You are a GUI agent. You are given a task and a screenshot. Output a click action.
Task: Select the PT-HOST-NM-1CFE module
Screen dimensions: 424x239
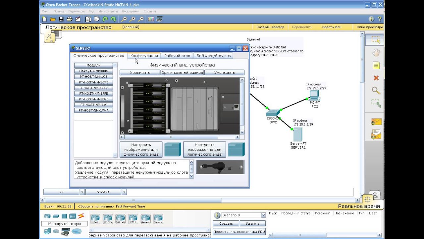point(93,82)
